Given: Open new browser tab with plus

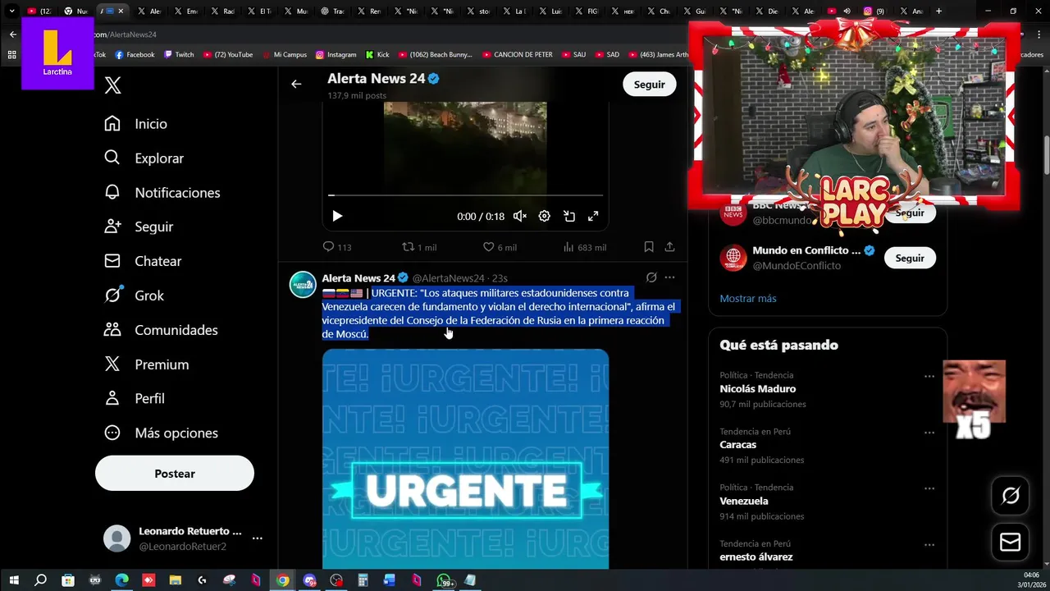Looking at the screenshot, I should (939, 11).
